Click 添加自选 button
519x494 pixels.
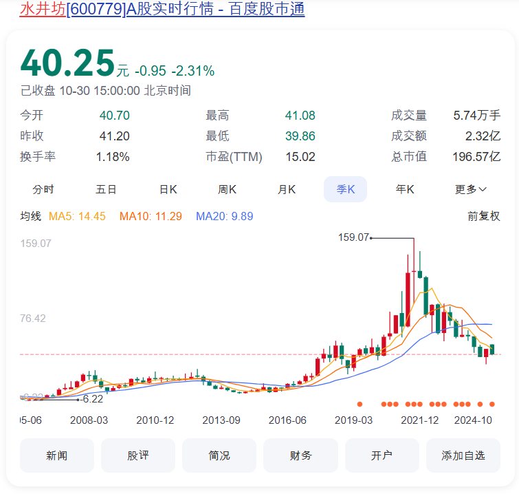point(463,455)
